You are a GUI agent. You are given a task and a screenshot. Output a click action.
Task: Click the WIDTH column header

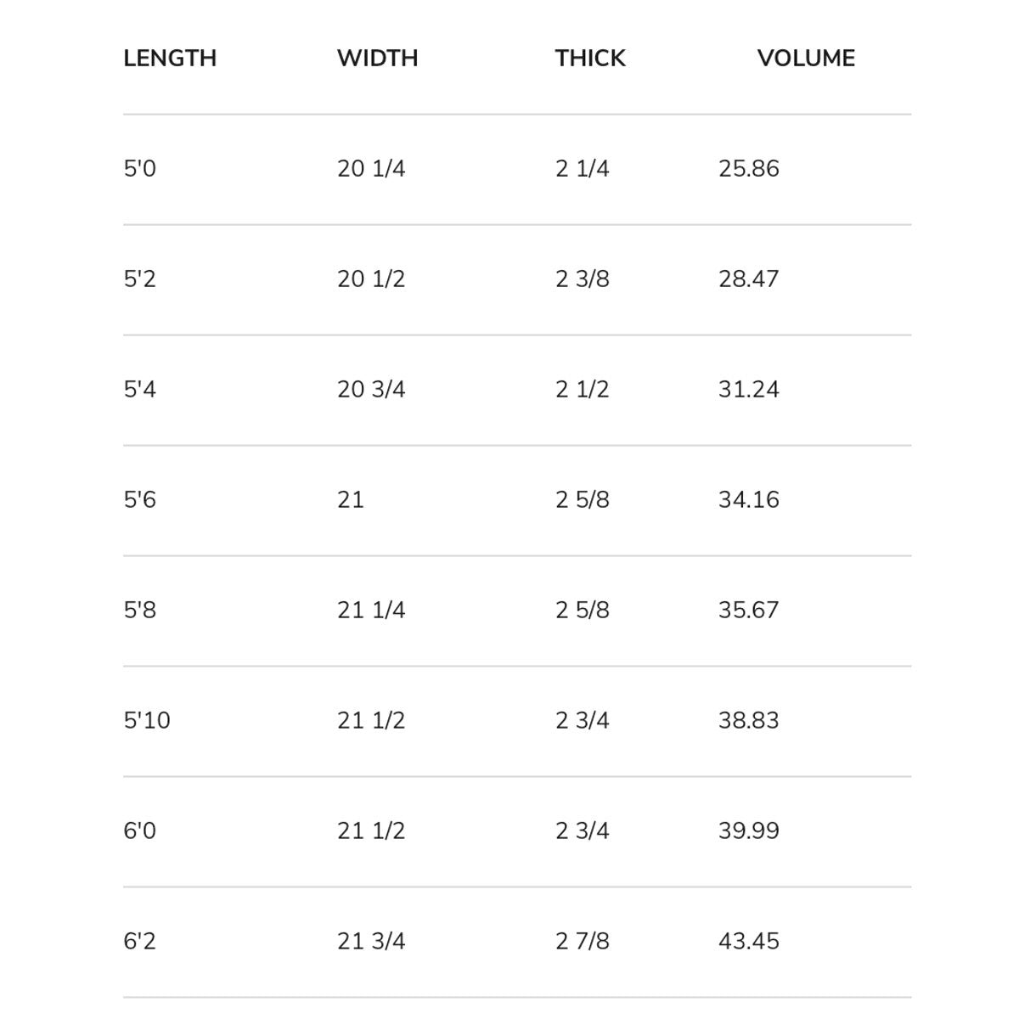tap(377, 58)
